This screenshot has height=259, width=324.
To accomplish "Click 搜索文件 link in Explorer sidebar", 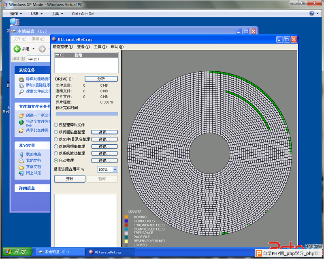I will coord(38,91).
